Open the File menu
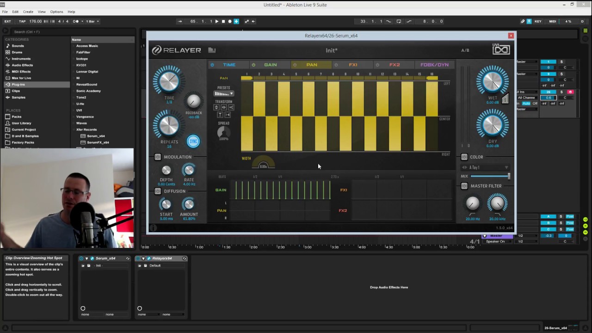The width and height of the screenshot is (592, 333). coord(5,12)
